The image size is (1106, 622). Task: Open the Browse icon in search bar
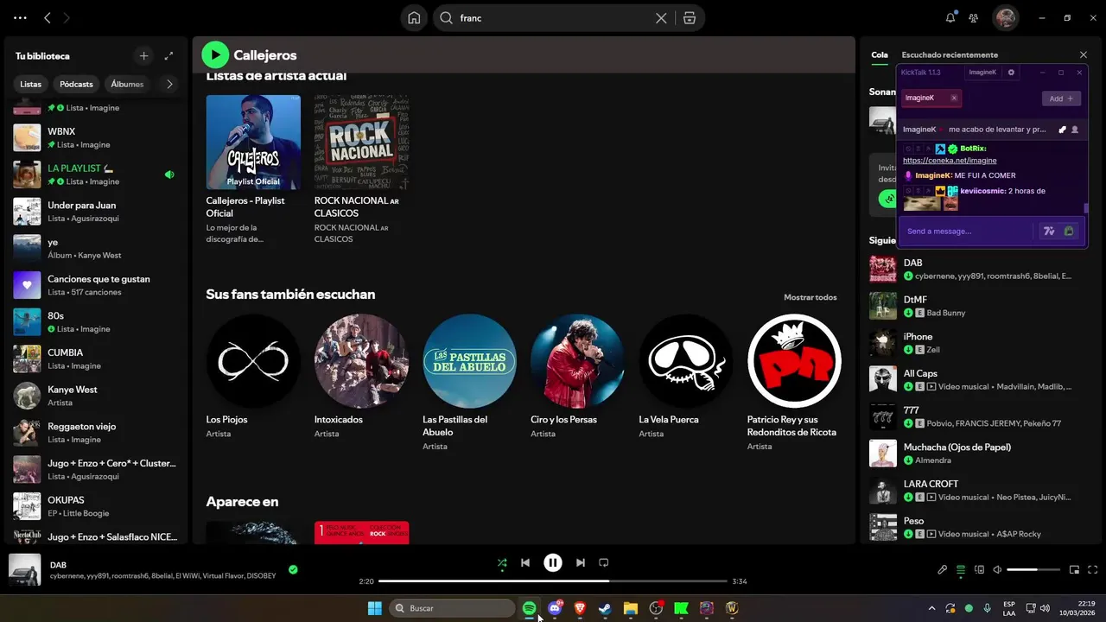(x=689, y=18)
